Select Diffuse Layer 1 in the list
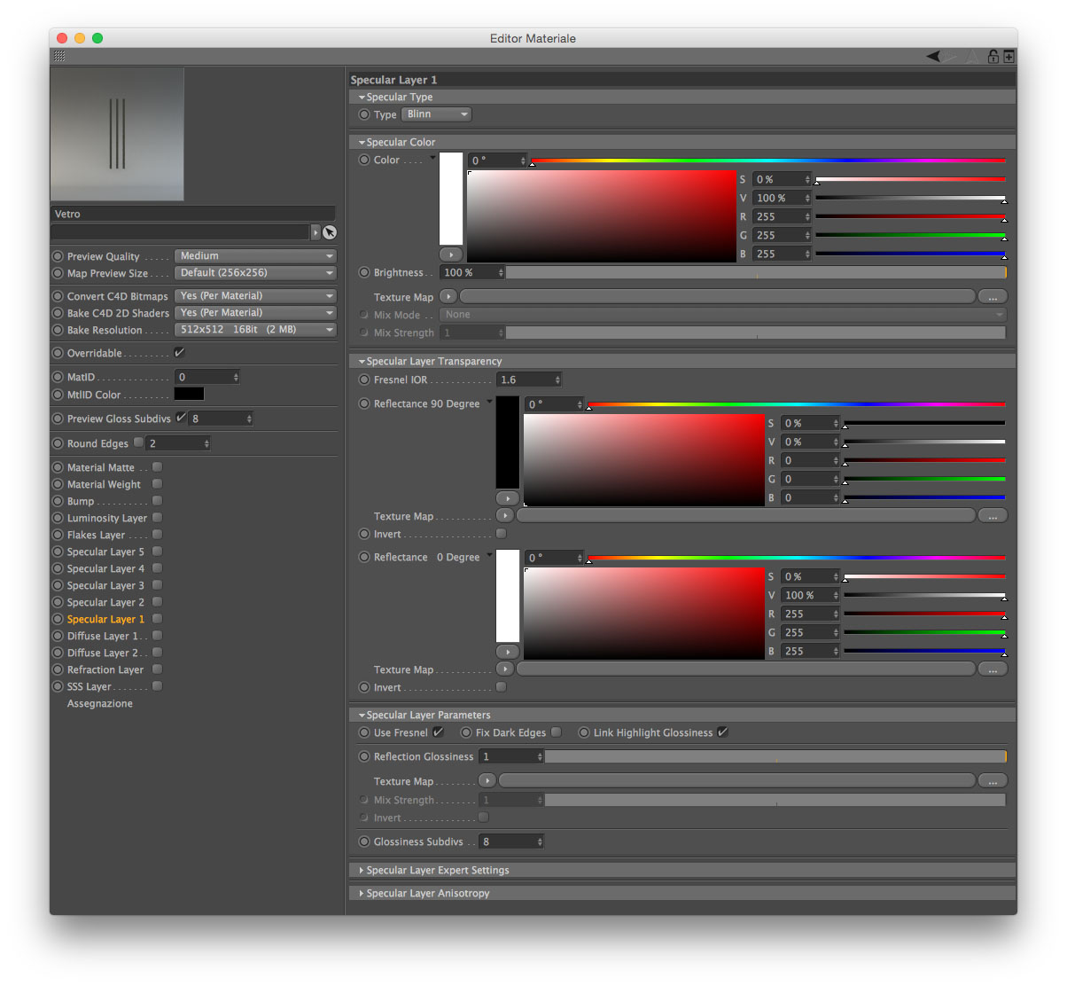The image size is (1067, 986). (x=102, y=636)
